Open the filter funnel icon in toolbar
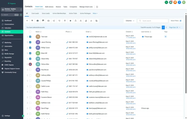 pyautogui.click(x=32, y=21)
